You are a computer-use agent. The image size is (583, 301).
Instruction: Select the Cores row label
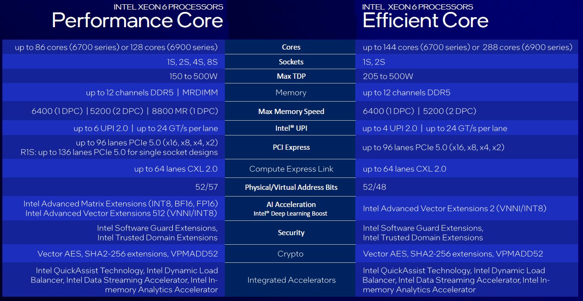coord(291,47)
